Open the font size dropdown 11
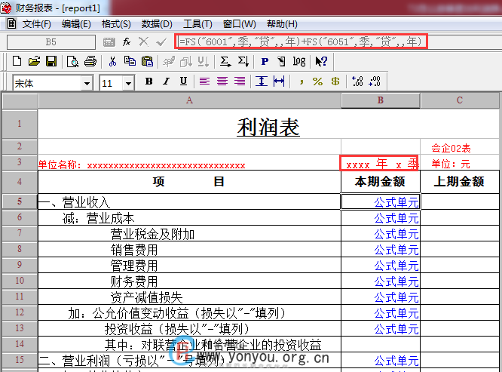 click(128, 84)
